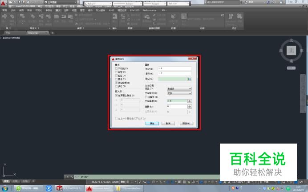Open the 参数化 ribbon tab
The image size is (308, 192).
tap(49, 10)
